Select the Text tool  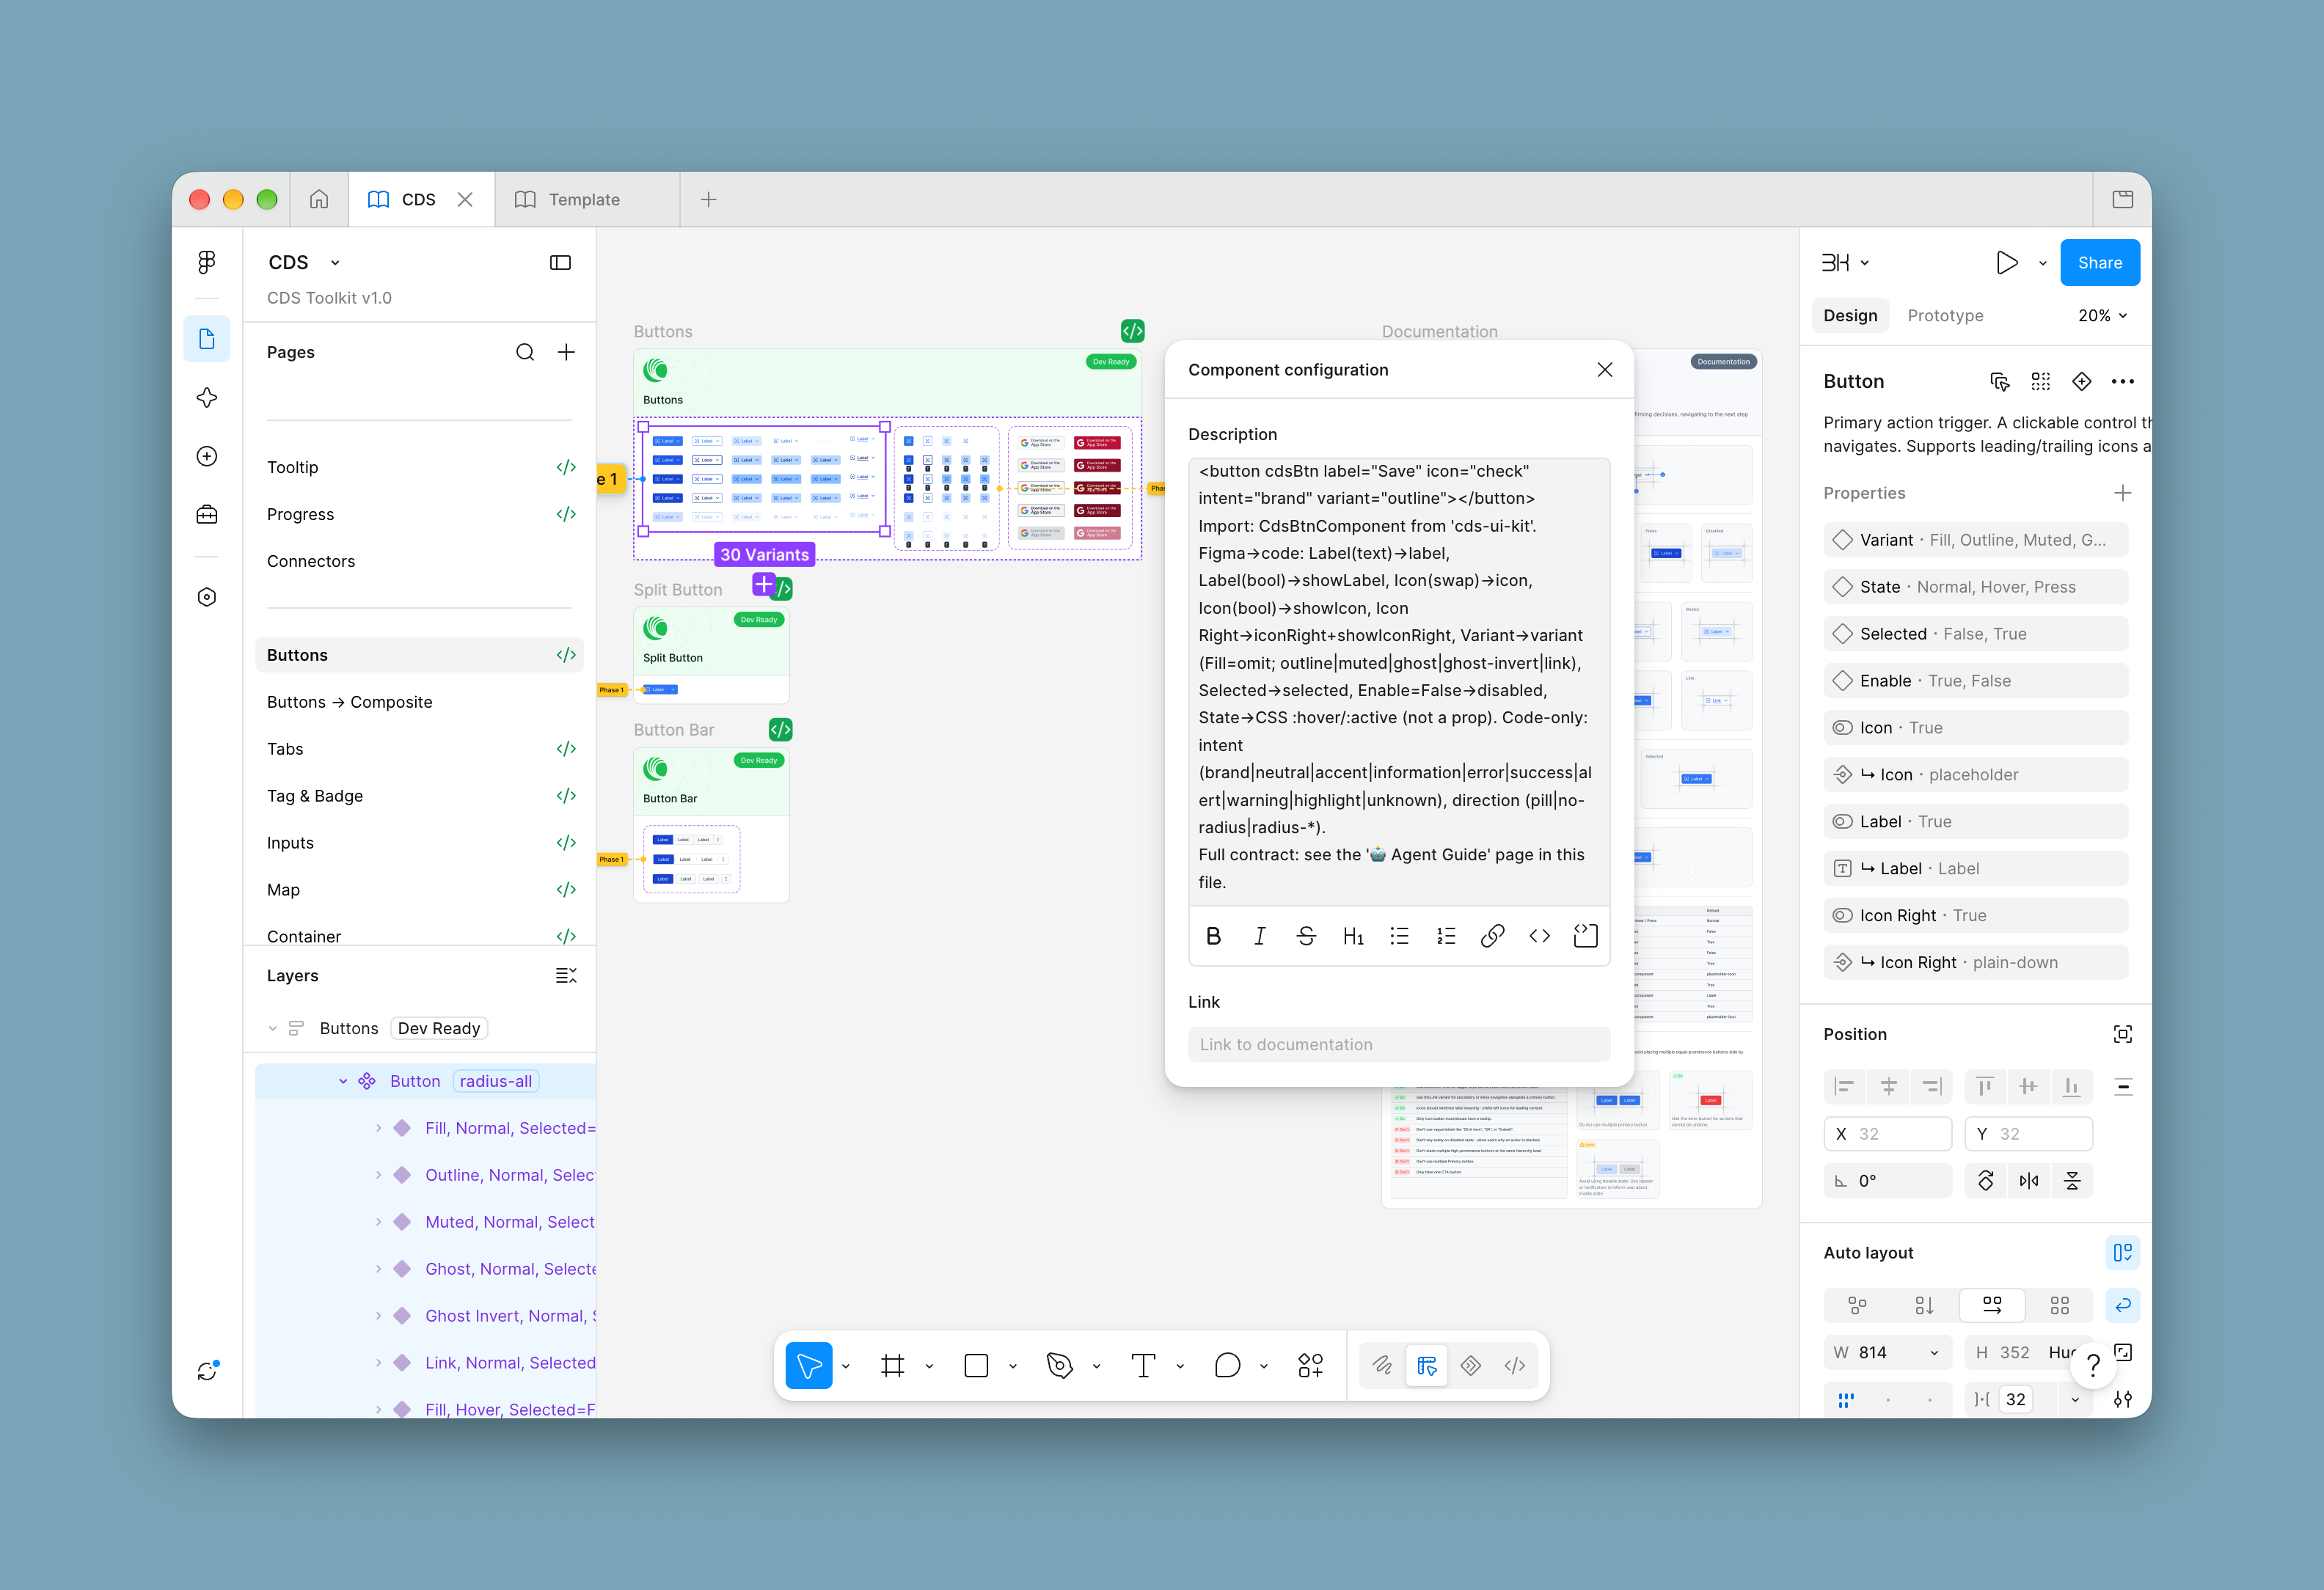point(1143,1365)
